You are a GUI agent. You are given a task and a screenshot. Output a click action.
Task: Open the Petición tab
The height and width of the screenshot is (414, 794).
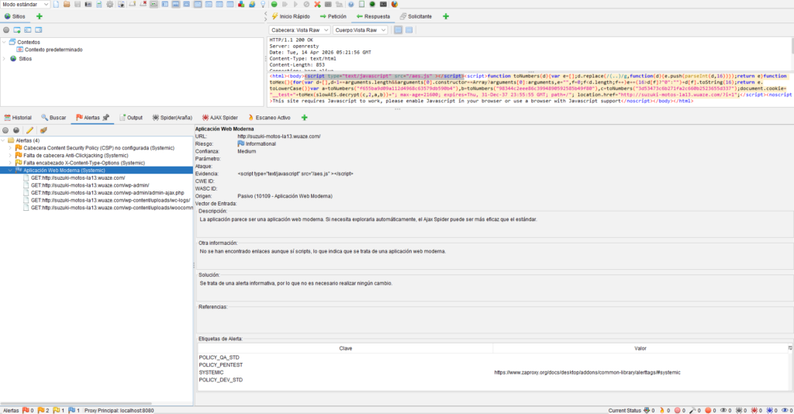pos(333,16)
